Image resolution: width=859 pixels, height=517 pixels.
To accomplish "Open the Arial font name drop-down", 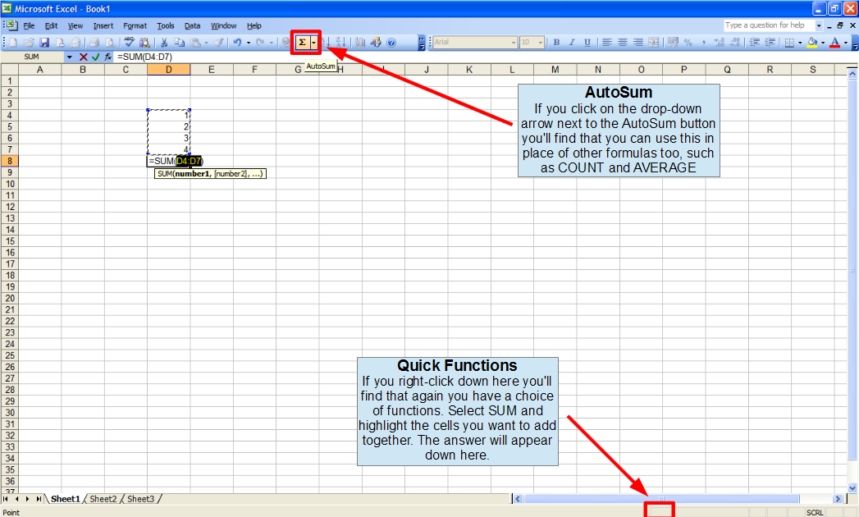I will point(514,42).
